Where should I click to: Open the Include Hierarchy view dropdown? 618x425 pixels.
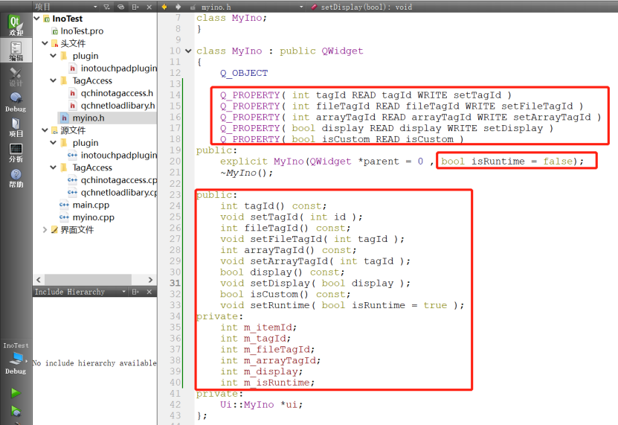pyautogui.click(x=123, y=292)
